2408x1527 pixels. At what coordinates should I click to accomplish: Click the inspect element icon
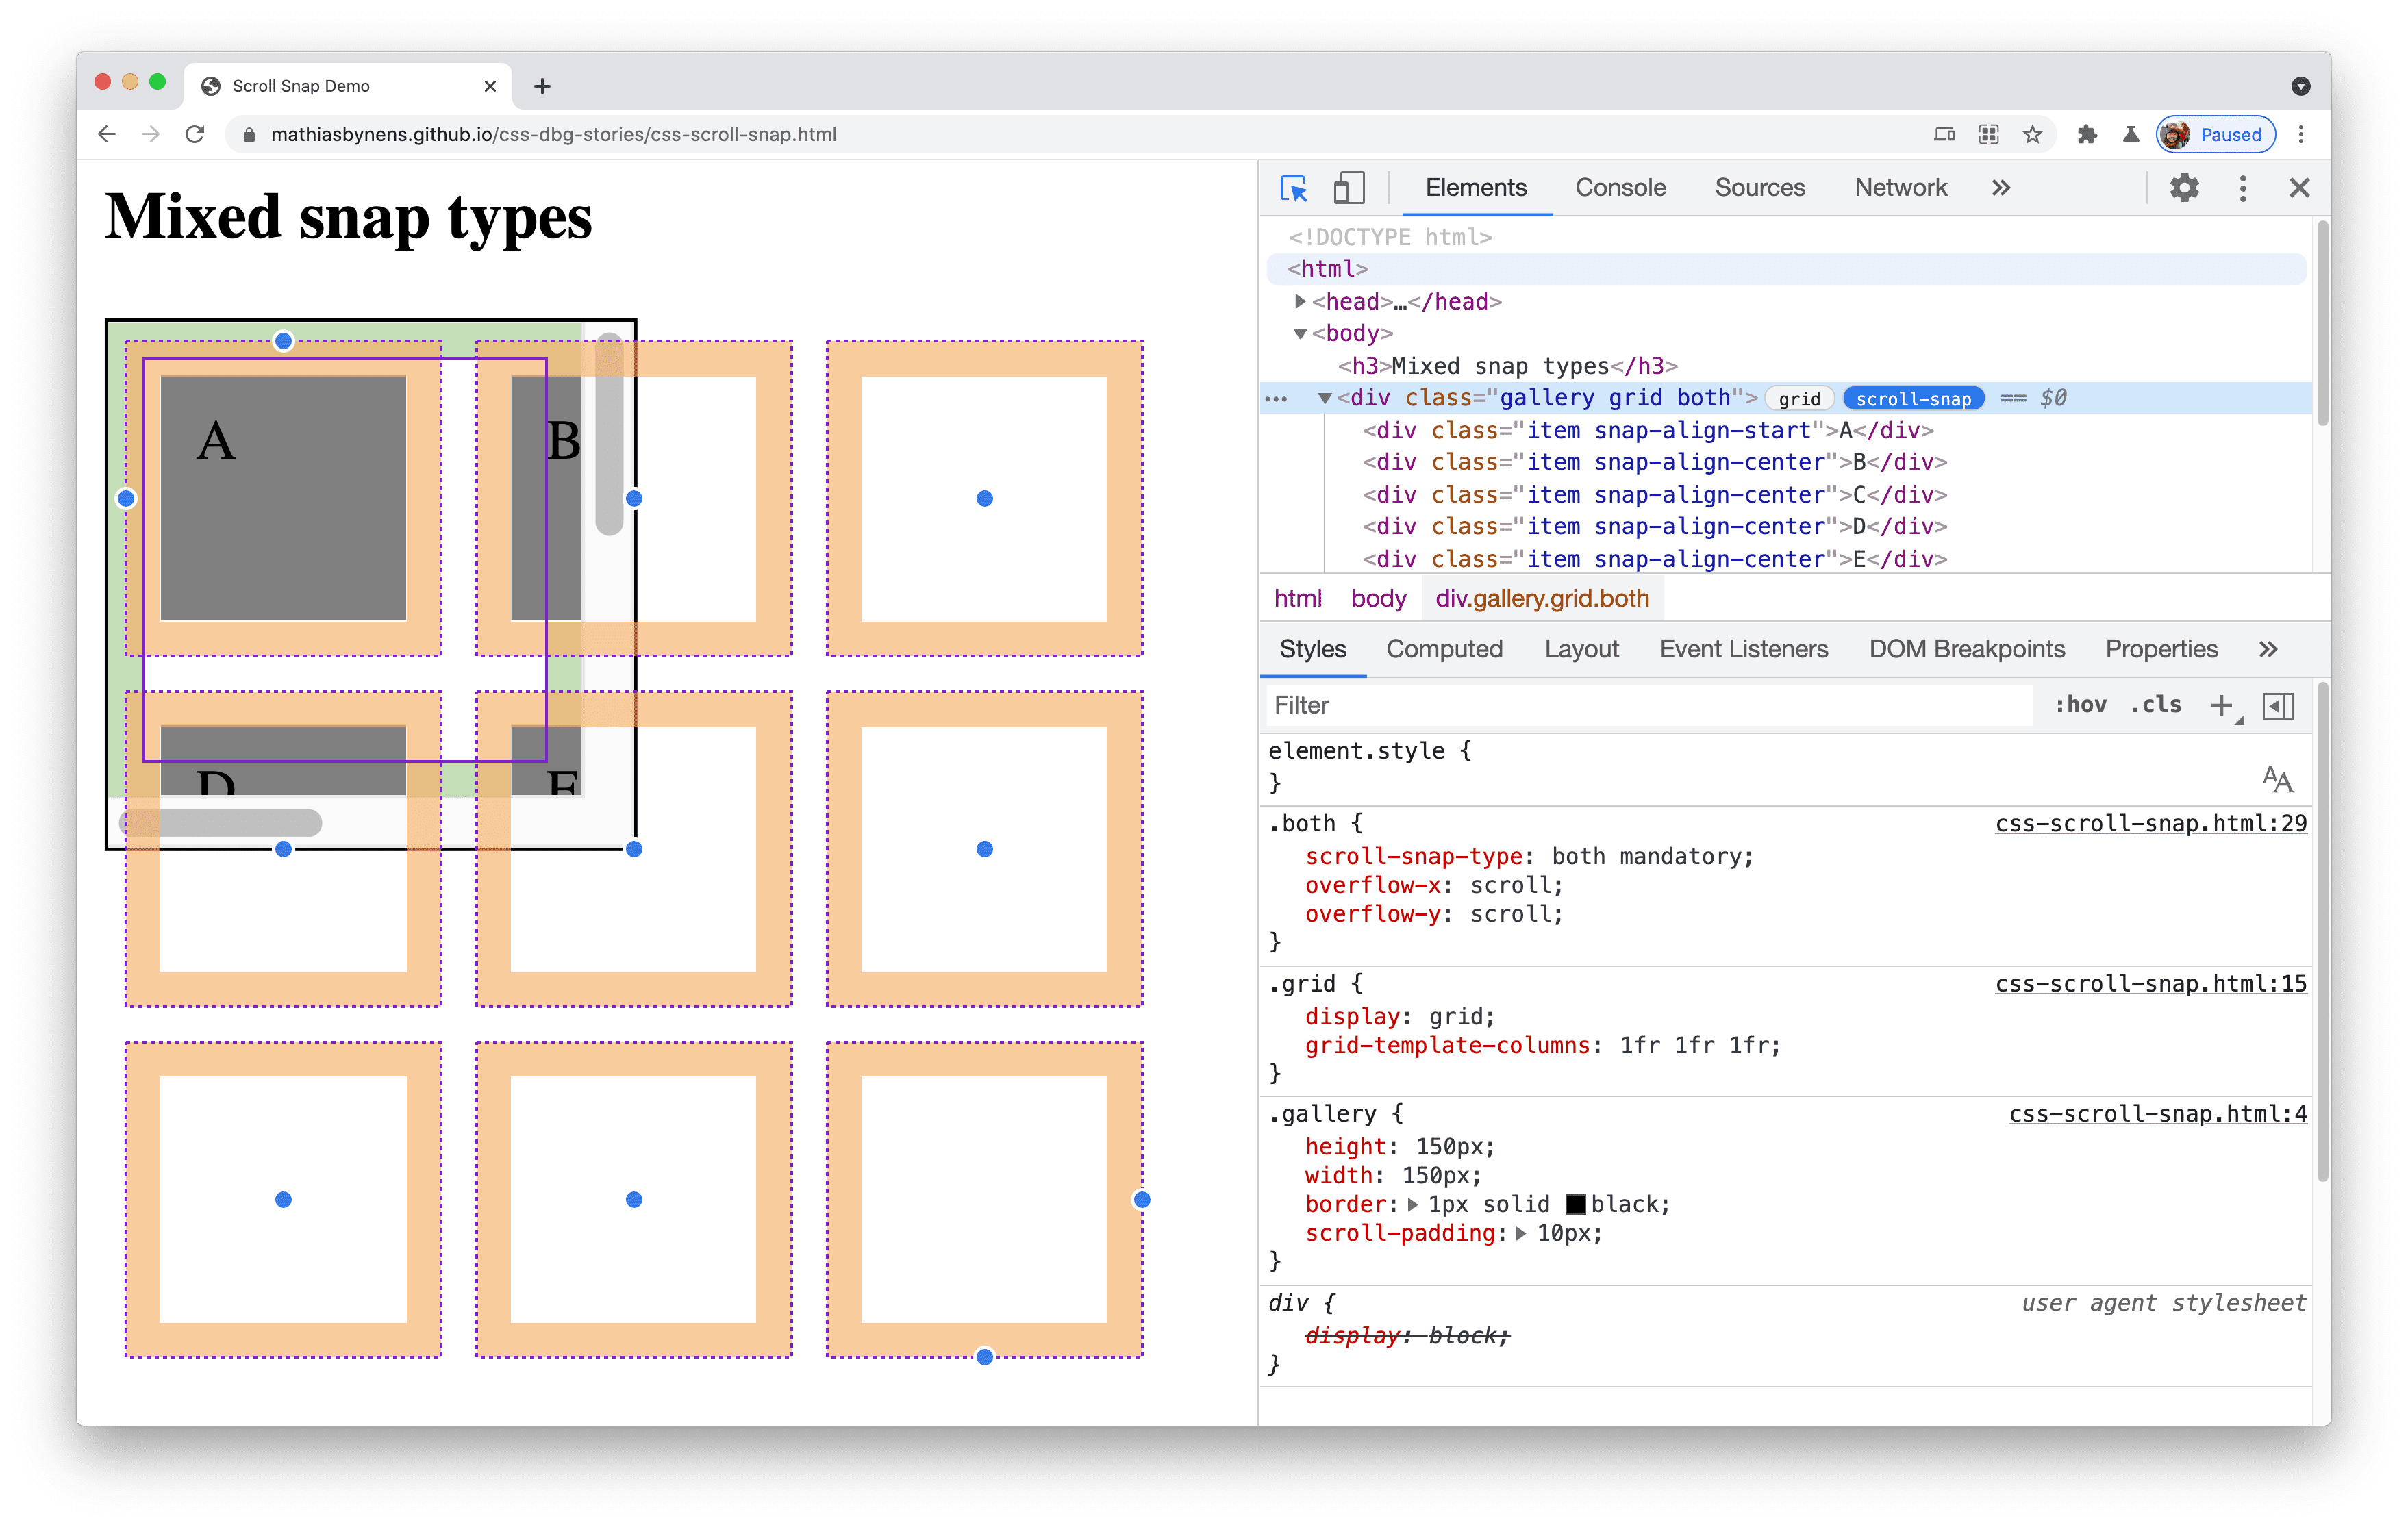point(1294,188)
